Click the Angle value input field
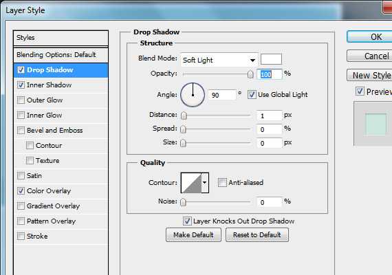392x275 pixels. tap(222, 95)
